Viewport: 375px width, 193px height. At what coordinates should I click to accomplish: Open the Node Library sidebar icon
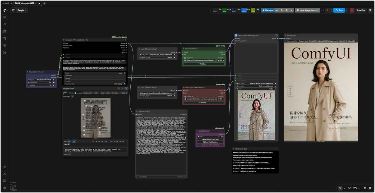pos(5,24)
